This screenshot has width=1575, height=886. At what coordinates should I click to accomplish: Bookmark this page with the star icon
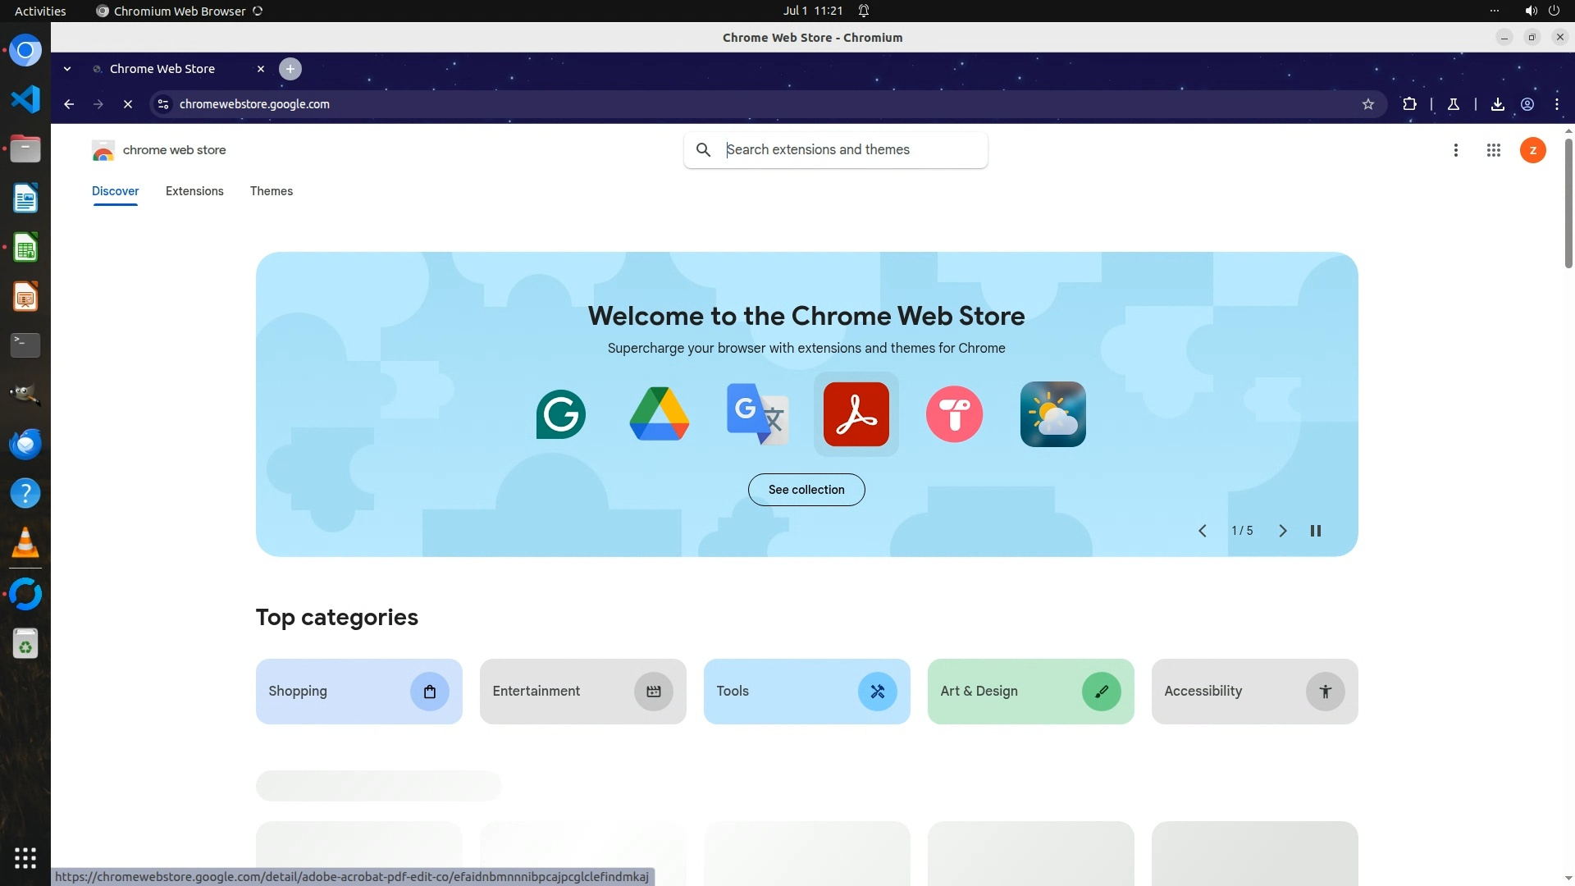click(x=1367, y=104)
